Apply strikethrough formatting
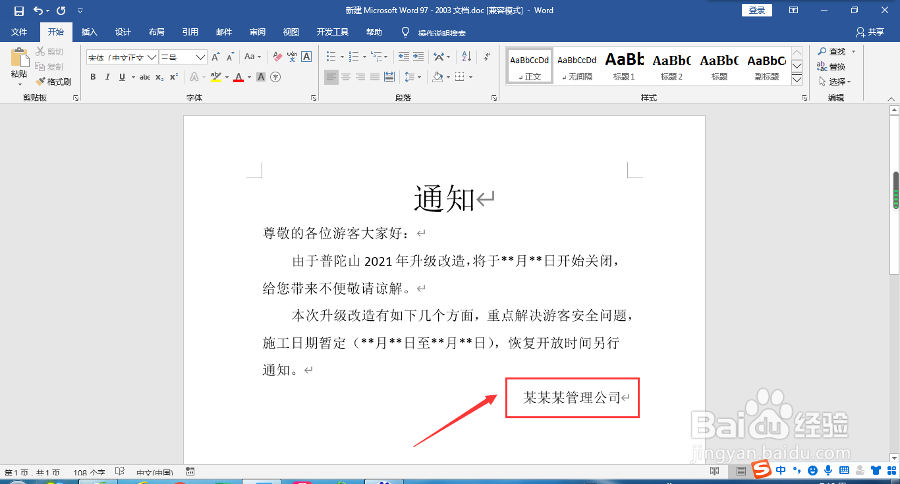Viewport: 900px width, 484px height. point(146,77)
